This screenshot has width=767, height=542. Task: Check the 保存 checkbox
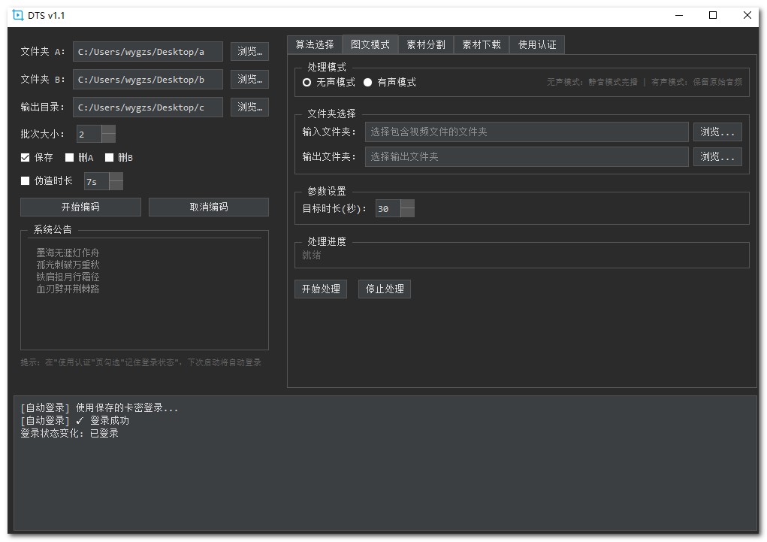[x=26, y=158]
